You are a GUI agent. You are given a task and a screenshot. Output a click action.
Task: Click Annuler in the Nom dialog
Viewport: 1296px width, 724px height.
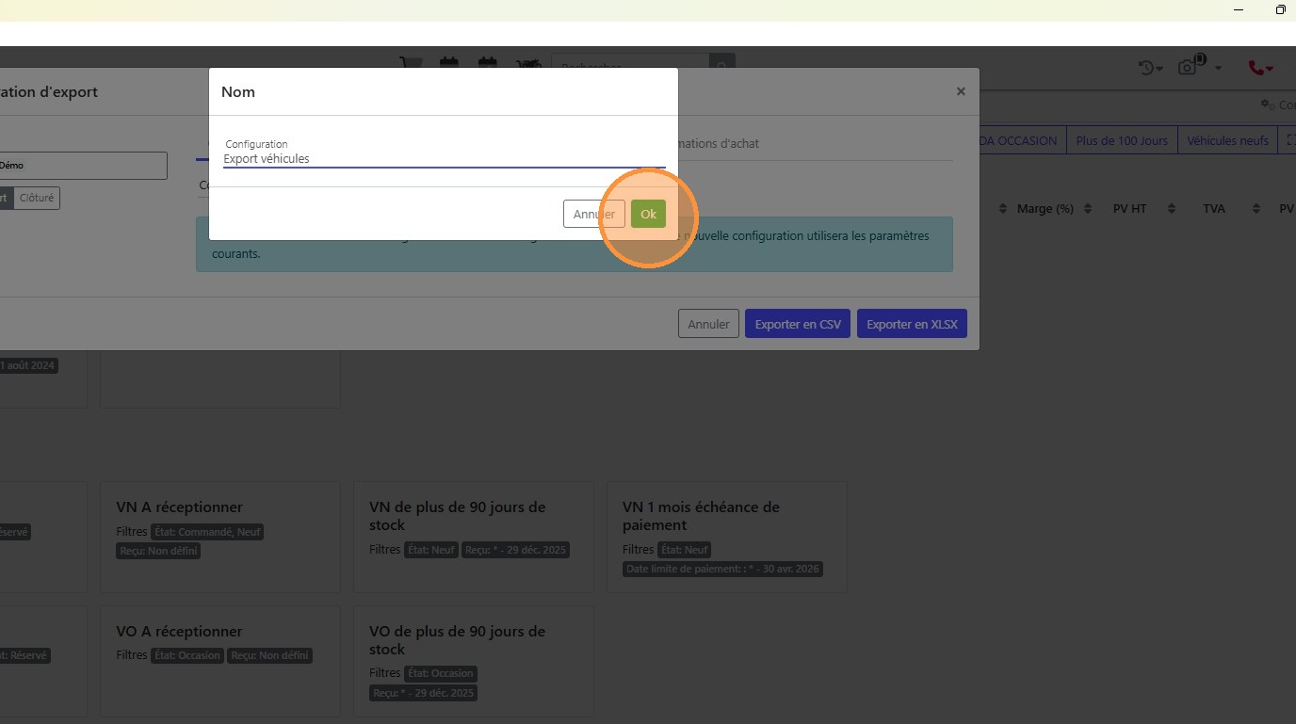[594, 214]
